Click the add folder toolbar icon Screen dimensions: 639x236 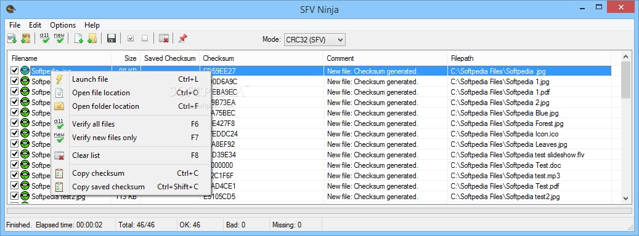click(92, 39)
